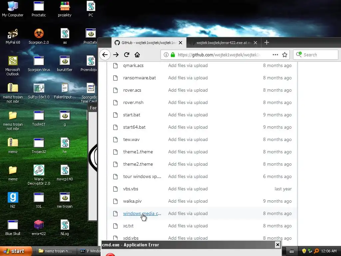This screenshot has height=256, width=341.
Task: Open Scorpion Virus desktop icon
Action: [x=39, y=64]
